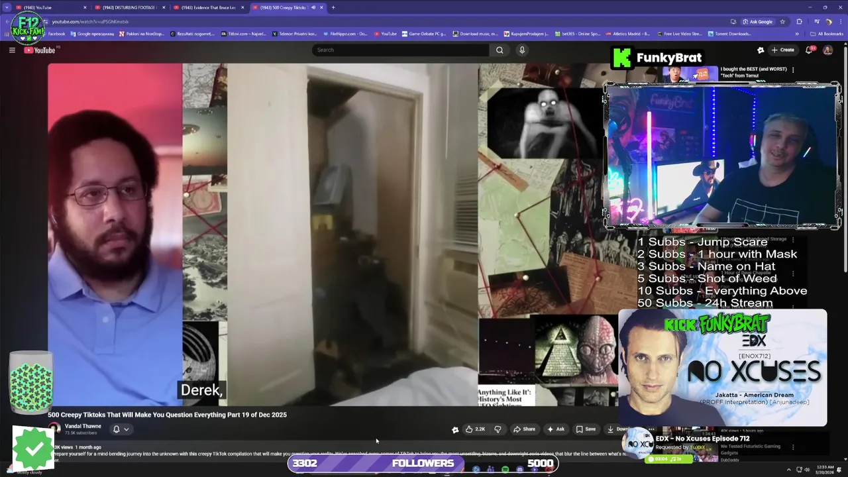Image resolution: width=848 pixels, height=477 pixels.
Task: Open the Free Live Video Stream bookmark
Action: tap(680, 34)
